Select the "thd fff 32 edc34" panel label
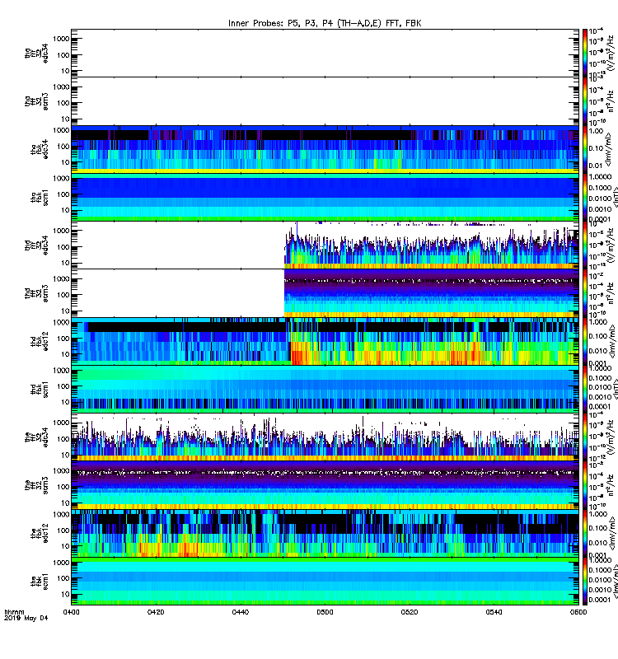Image resolution: width=618 pixels, height=659 pixels. pyautogui.click(x=36, y=245)
